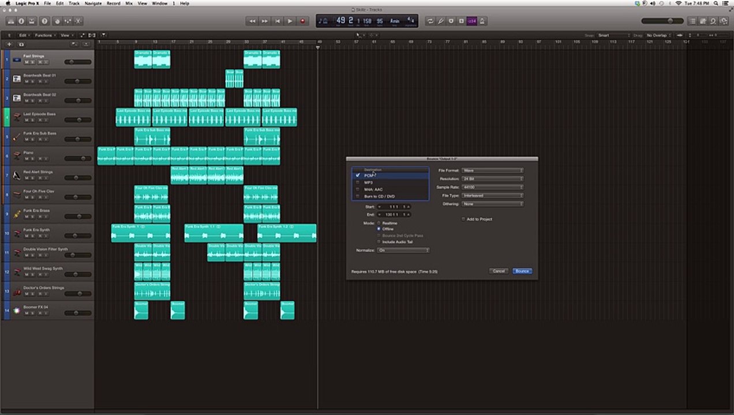This screenshot has width=734, height=415.
Task: Enable the MP3 destination checkbox
Action: 358,182
